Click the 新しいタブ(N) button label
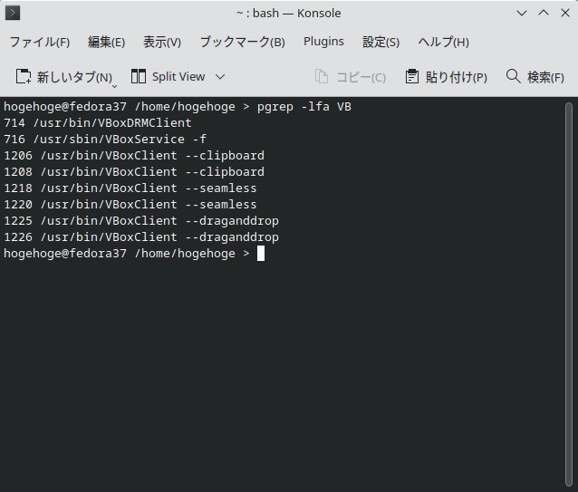The width and height of the screenshot is (578, 492). click(74, 77)
